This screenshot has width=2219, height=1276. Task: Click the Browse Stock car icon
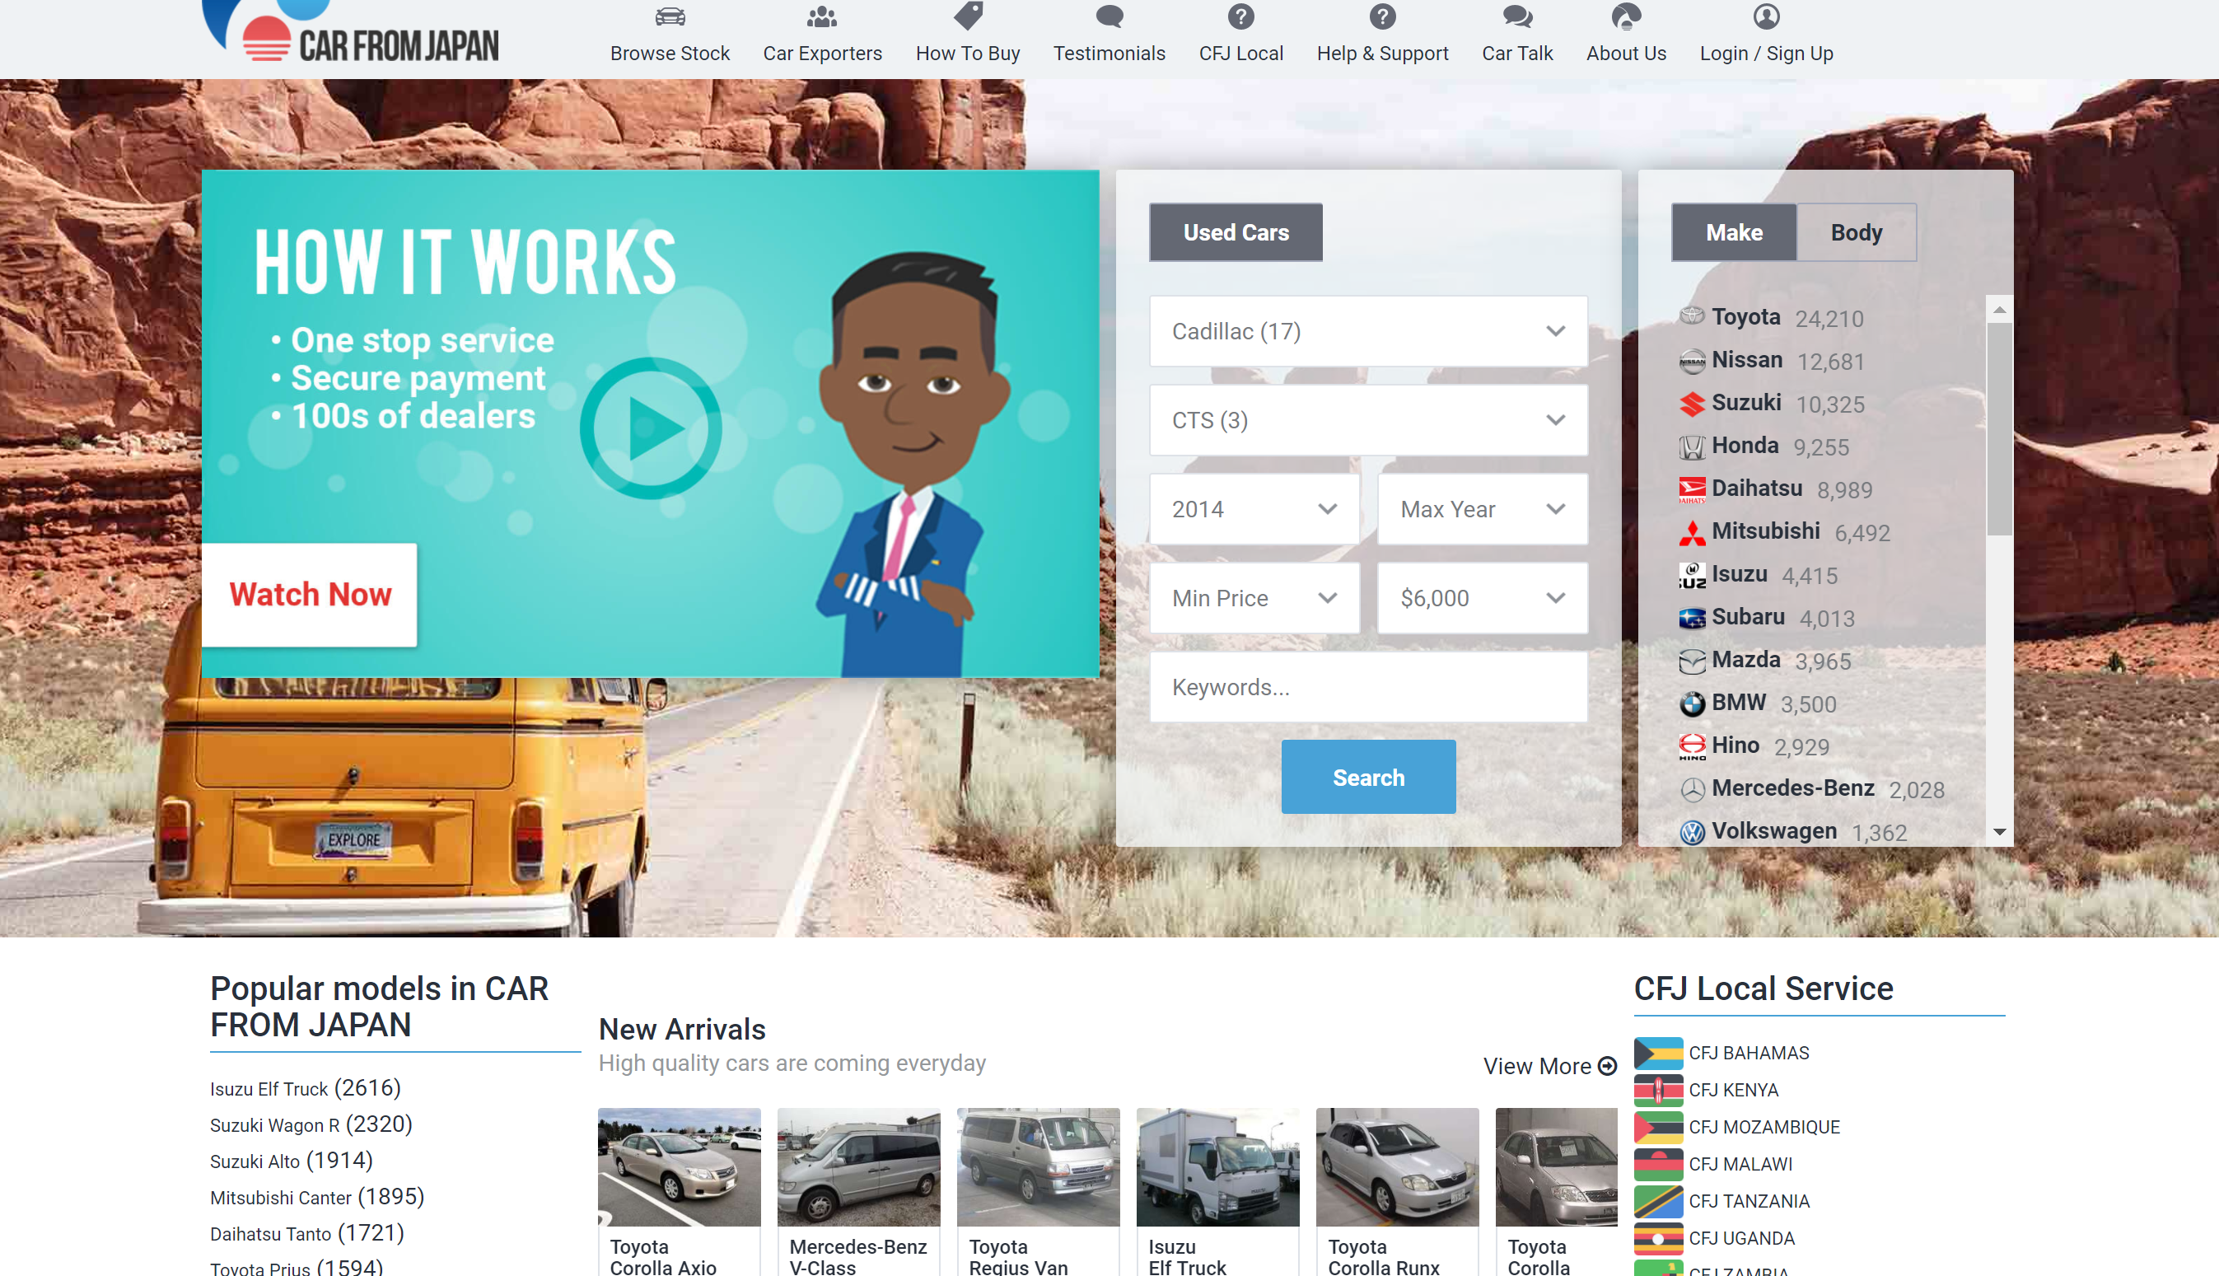(670, 16)
